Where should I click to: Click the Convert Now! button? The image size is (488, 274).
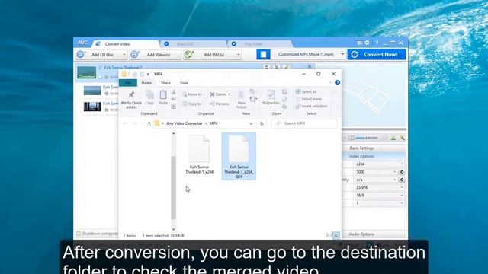pyautogui.click(x=377, y=54)
